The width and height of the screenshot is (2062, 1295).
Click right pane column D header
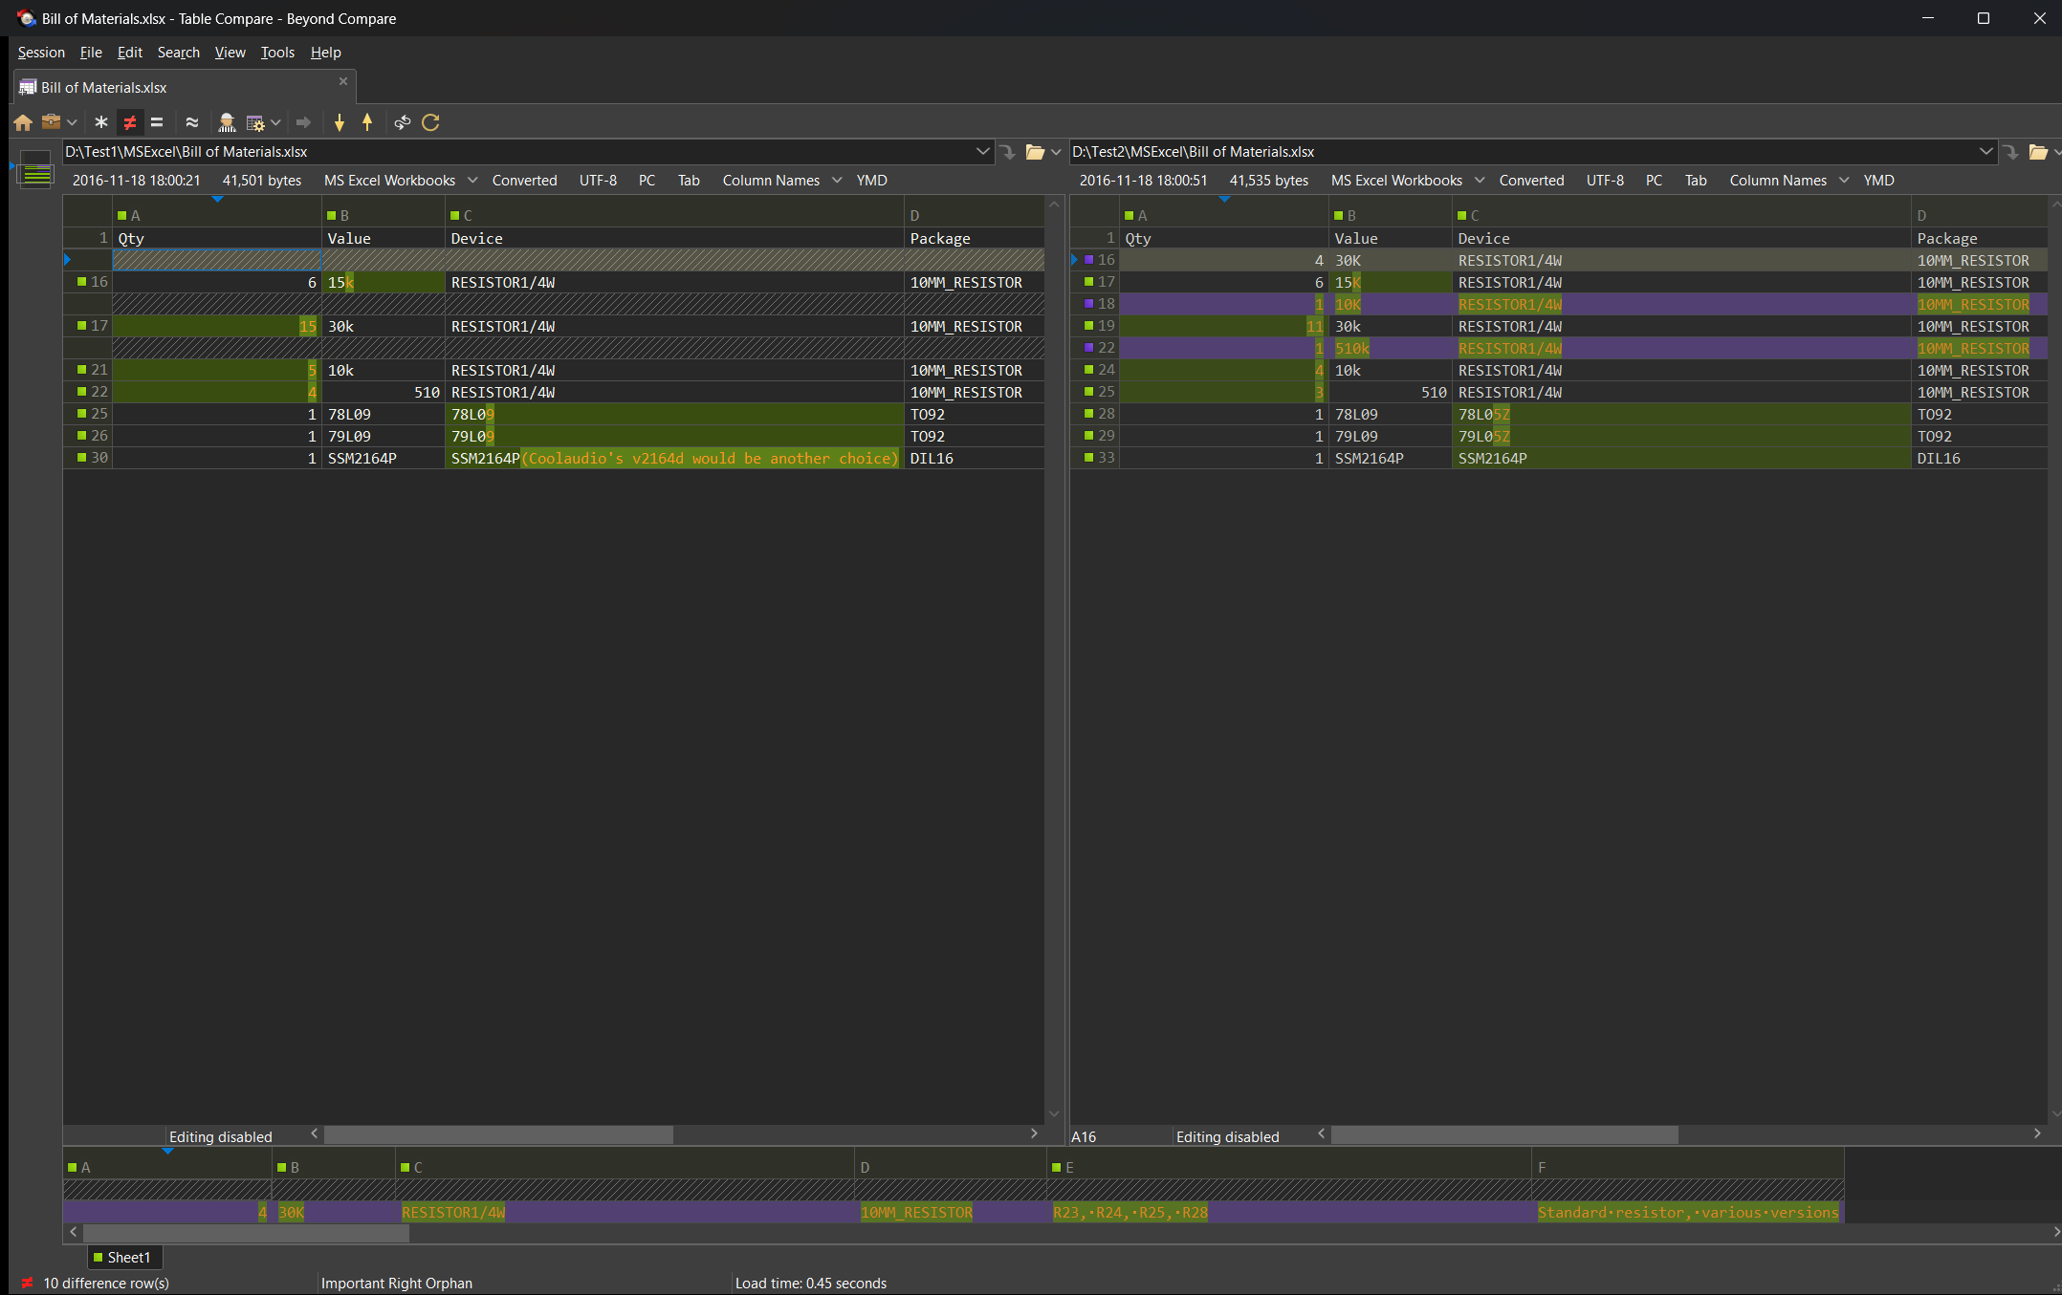pos(1980,216)
